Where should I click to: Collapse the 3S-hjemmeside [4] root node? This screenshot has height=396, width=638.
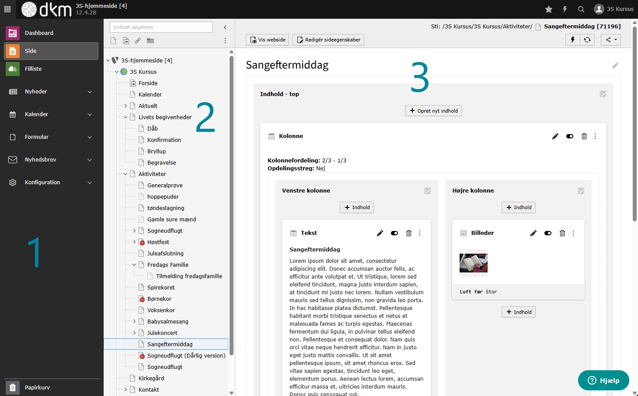(108, 60)
